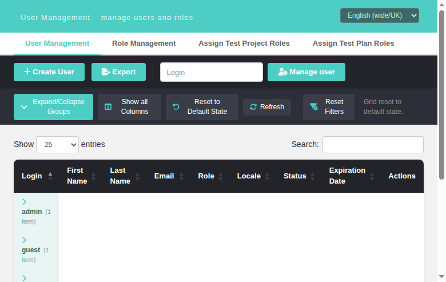Sort by Role column arrows
446x282 pixels.
tap(221, 176)
